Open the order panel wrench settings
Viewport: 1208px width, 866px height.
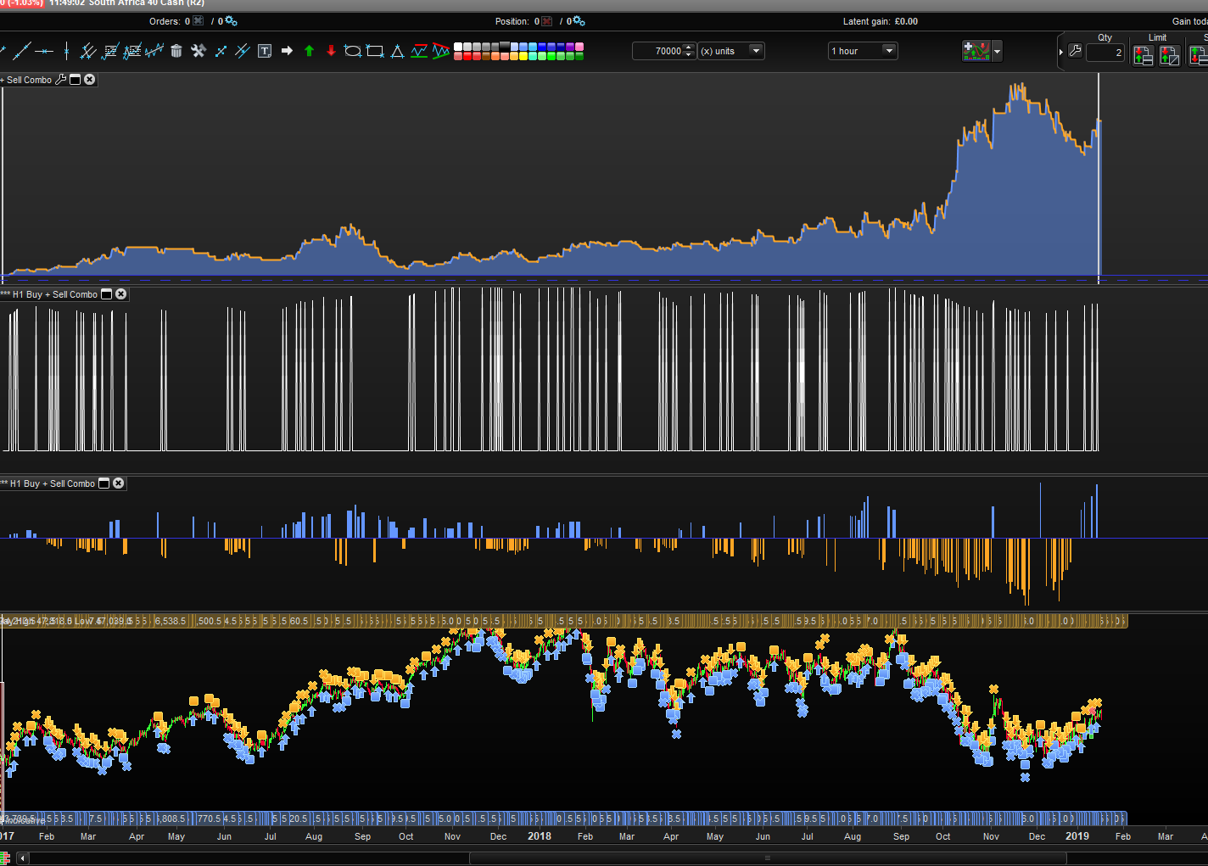(x=1075, y=51)
